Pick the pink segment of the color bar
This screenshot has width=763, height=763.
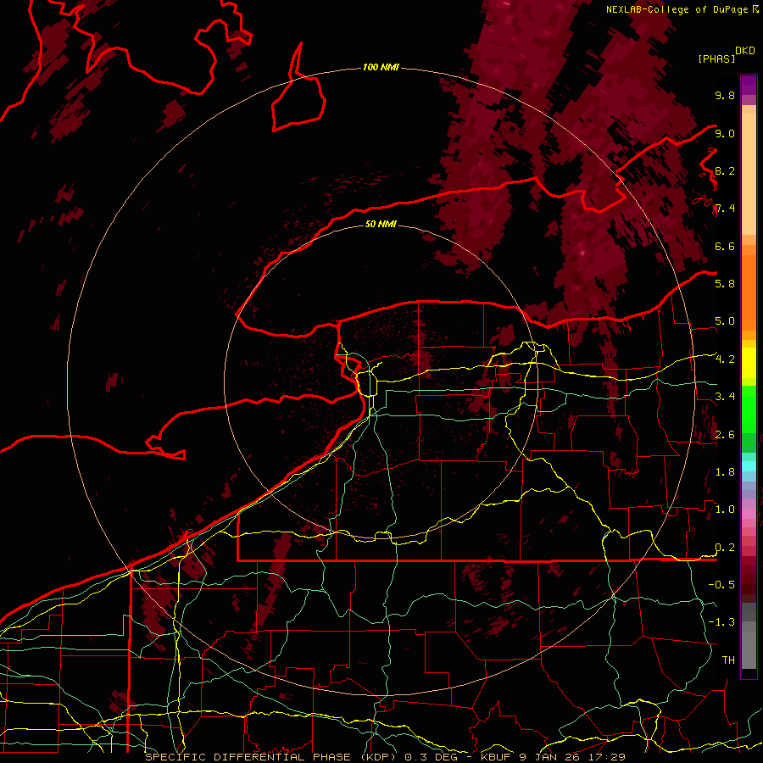[749, 514]
